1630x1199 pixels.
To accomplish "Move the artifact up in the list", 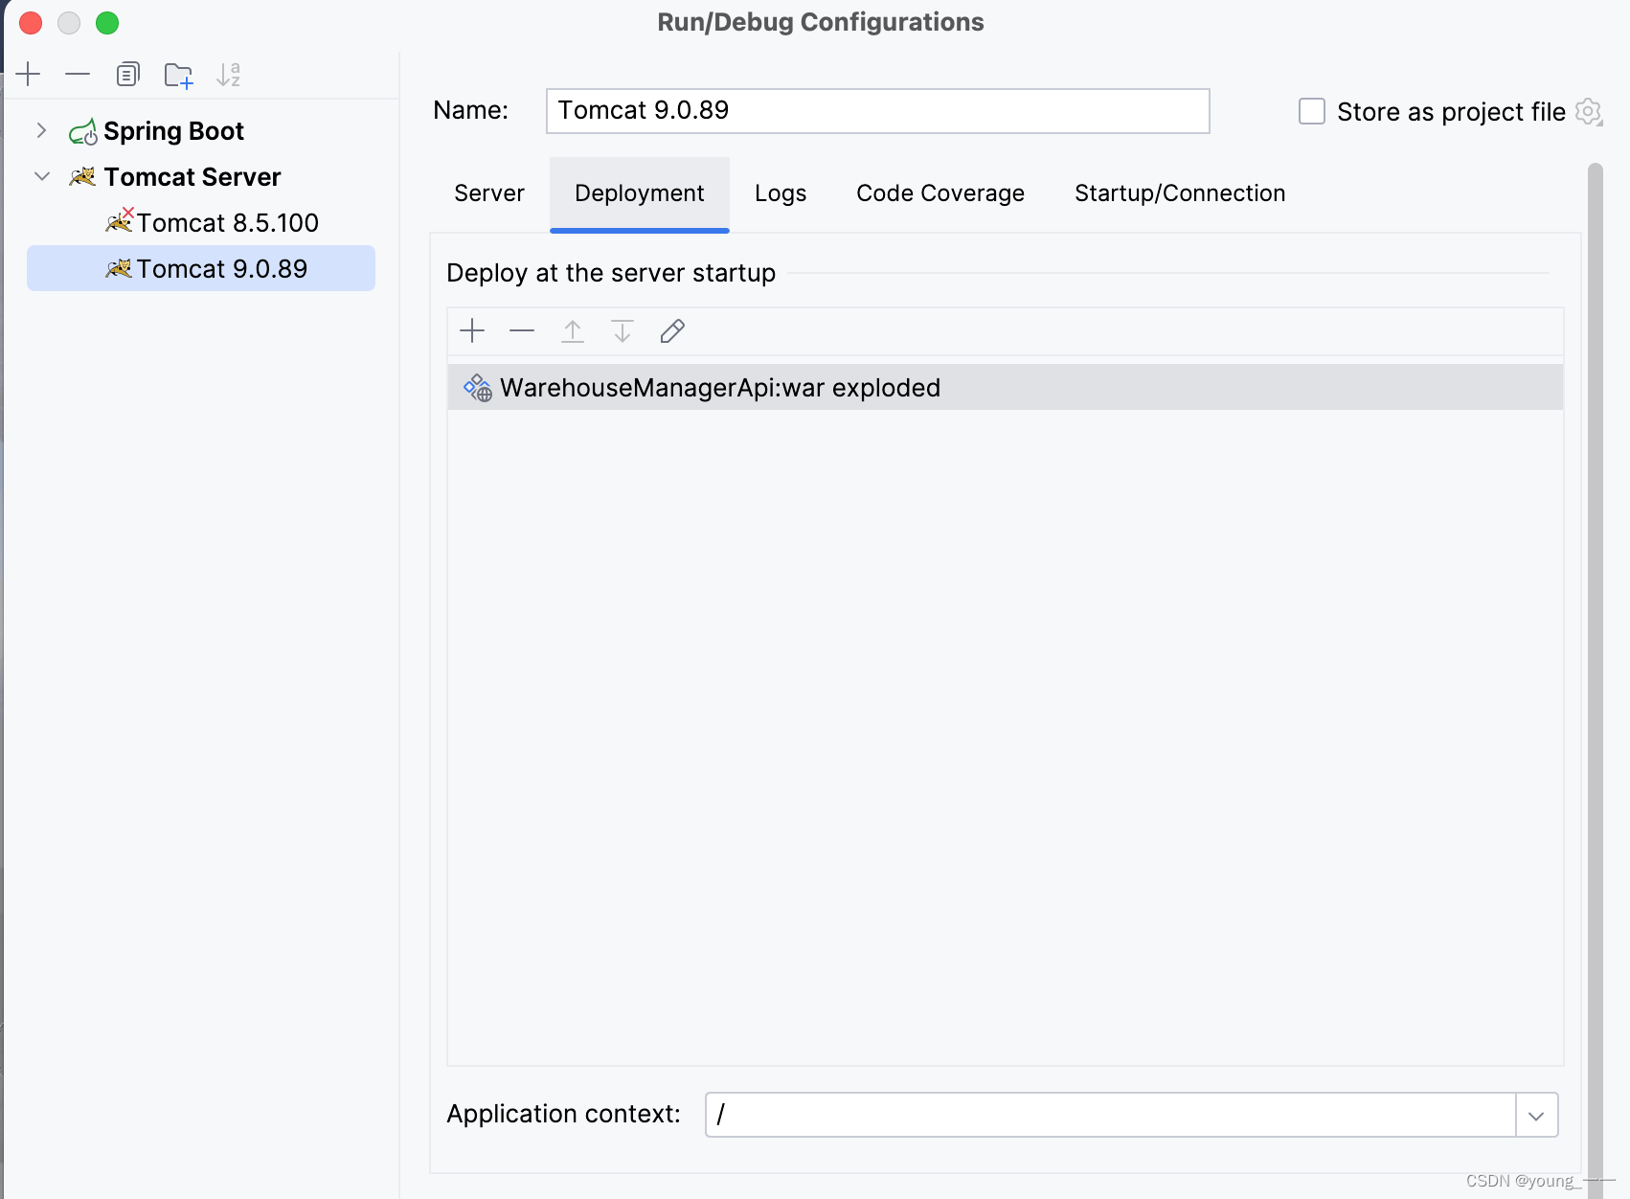I will [x=573, y=331].
